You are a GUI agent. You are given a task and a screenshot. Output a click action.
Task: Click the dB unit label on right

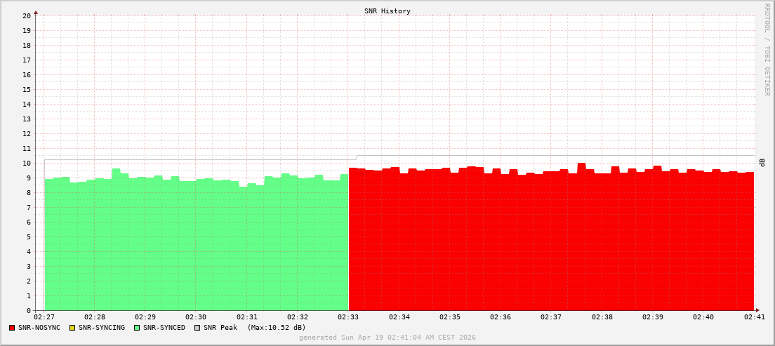click(x=762, y=163)
